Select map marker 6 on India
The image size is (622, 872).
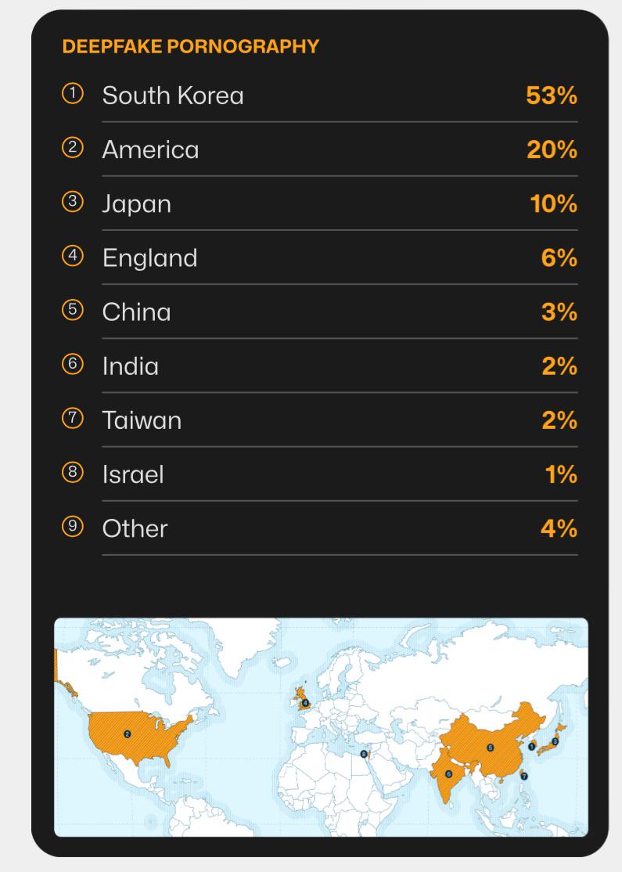pos(448,773)
